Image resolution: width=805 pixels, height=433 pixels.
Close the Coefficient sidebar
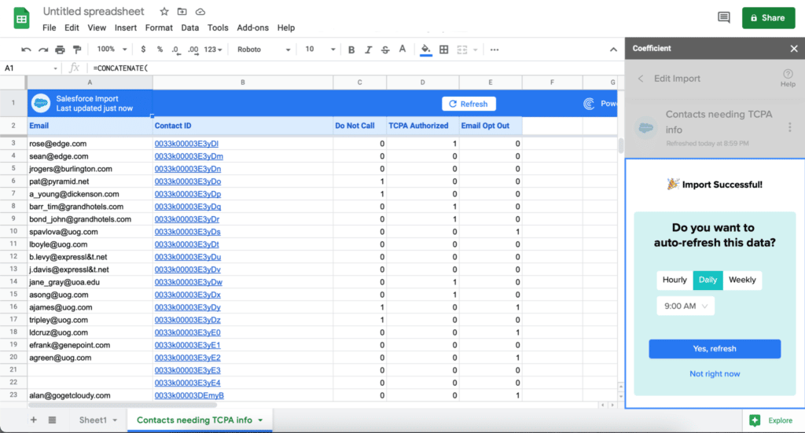794,49
